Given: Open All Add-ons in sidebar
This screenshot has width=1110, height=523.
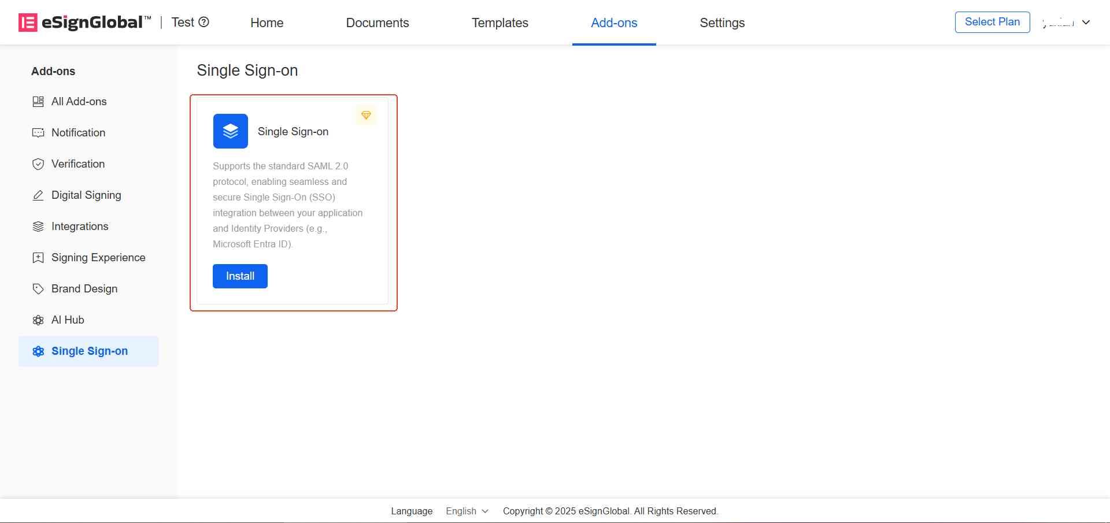Looking at the screenshot, I should pyautogui.click(x=88, y=102).
